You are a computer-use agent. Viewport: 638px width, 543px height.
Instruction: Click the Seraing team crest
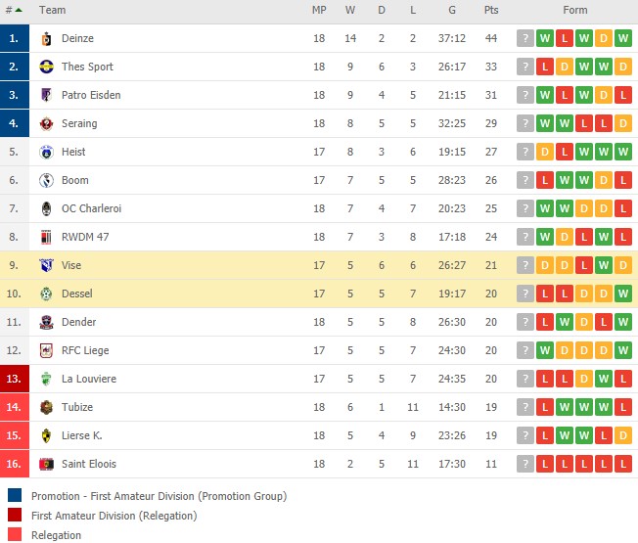click(46, 123)
